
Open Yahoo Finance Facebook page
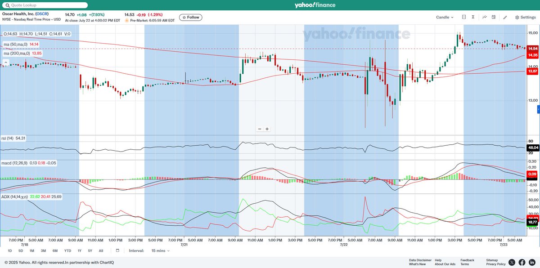tap(522, 262)
